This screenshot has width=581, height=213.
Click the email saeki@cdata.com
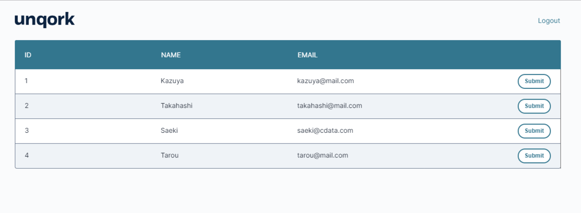click(325, 130)
